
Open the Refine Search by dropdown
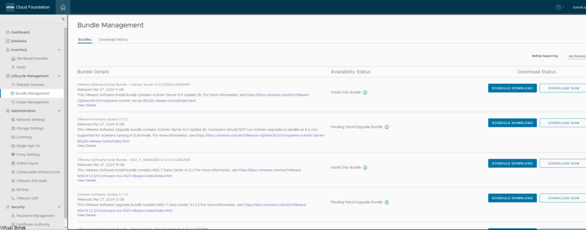[576, 57]
